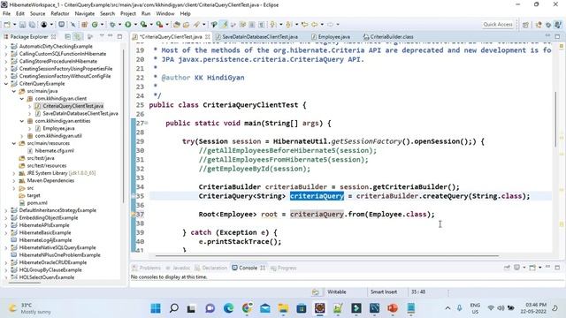Click the New Java Package icon
The height and width of the screenshot is (318, 566).
pos(85,25)
